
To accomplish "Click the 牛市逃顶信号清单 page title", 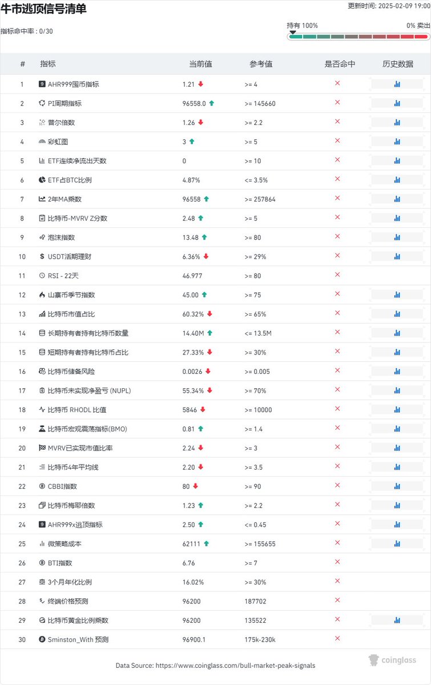I will [x=43, y=9].
